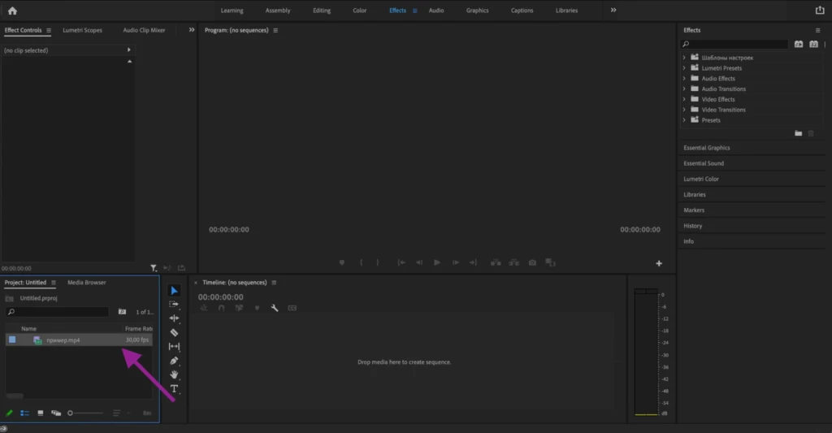Switch project panel to list view

click(24, 413)
